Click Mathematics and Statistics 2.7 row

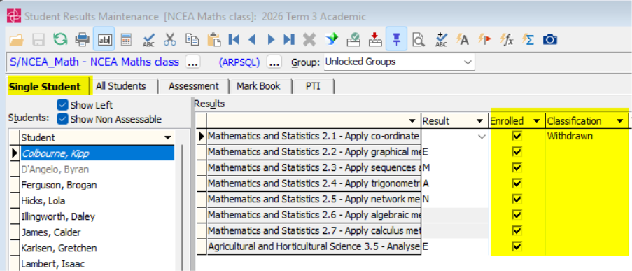314,230
